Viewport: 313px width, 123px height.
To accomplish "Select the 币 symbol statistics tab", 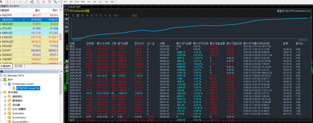I will point(101,16).
